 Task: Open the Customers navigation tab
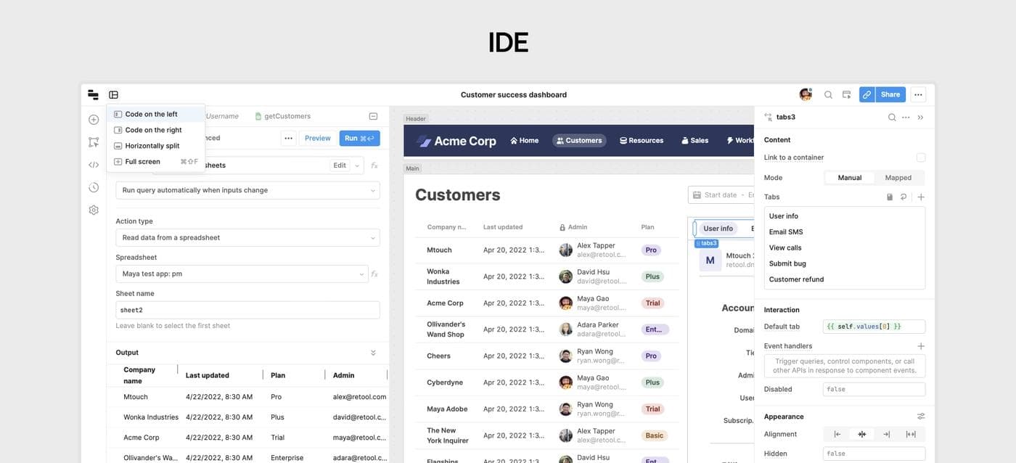(x=578, y=141)
